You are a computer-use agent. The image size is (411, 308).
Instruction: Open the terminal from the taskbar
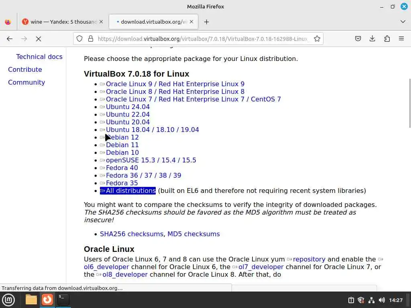(63, 300)
